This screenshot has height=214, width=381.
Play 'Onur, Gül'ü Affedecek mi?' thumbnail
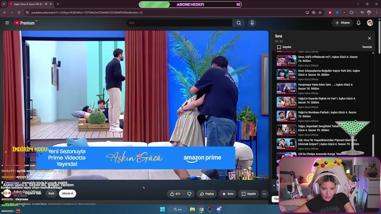(286, 61)
